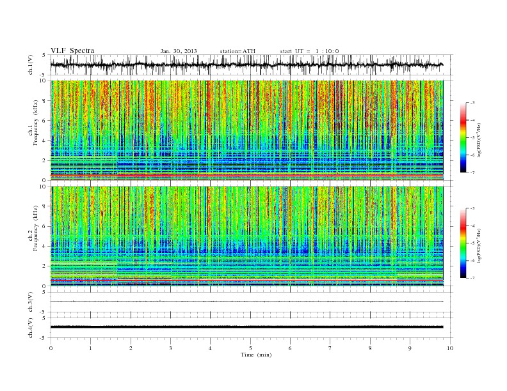Viewport: 507px width, 391px height.
Task: Click the "0" tick on the time axis
Action: (51, 348)
